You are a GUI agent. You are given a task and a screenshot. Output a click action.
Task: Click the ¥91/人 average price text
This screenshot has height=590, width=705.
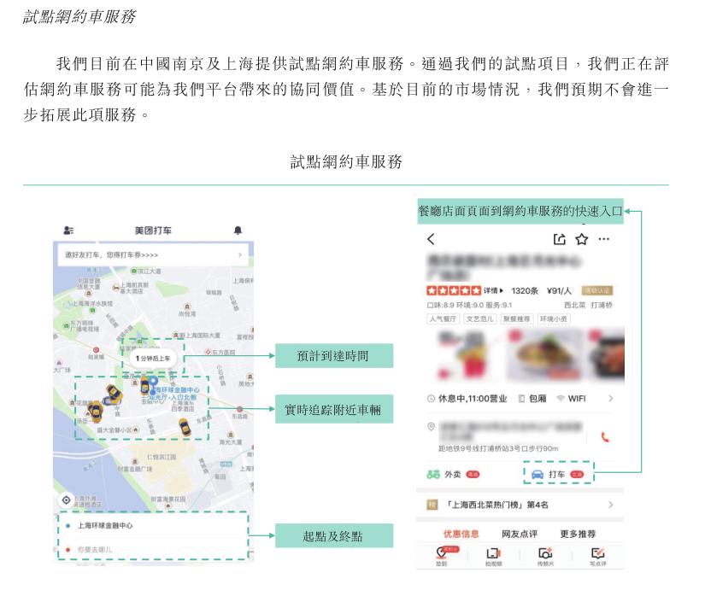559,291
